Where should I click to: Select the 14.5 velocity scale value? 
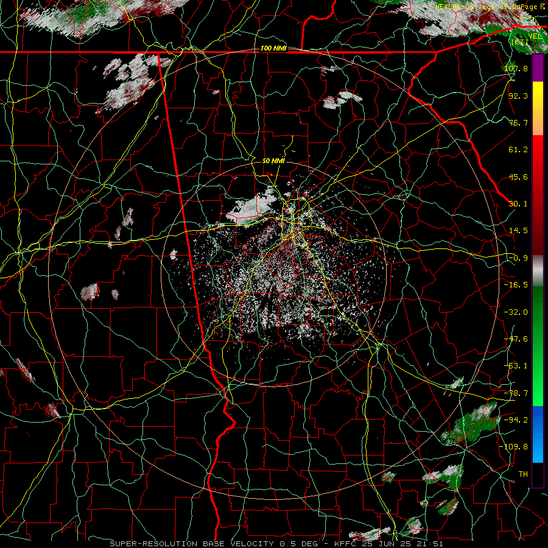pos(518,231)
